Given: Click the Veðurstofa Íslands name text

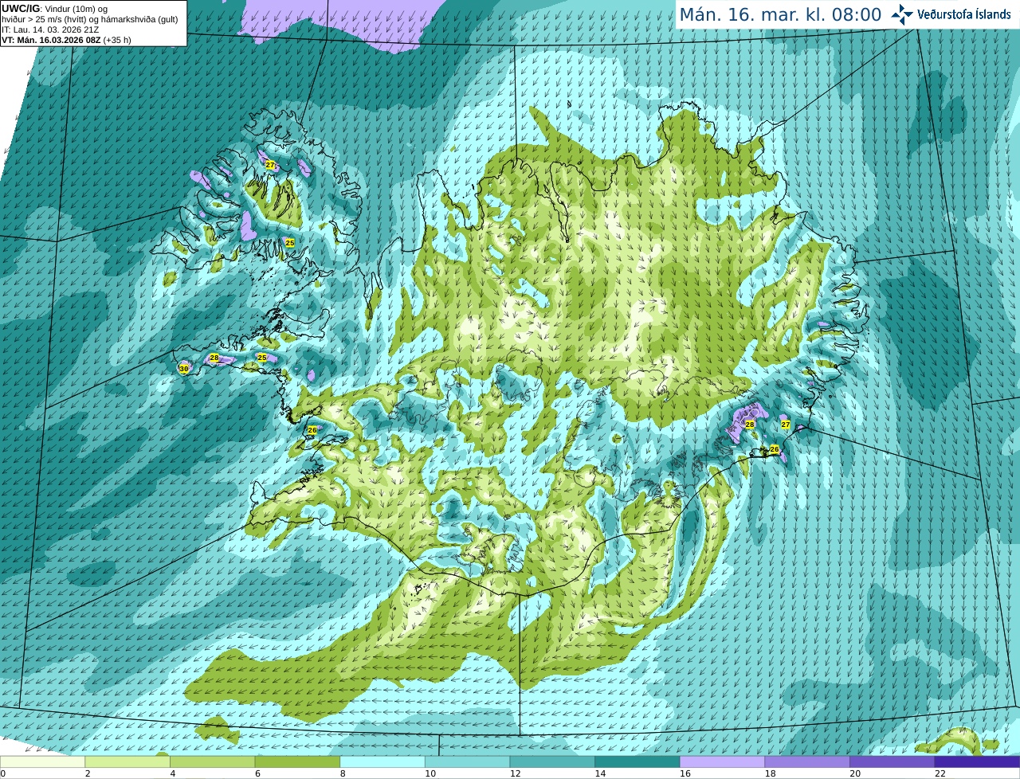Looking at the screenshot, I should tap(964, 14).
